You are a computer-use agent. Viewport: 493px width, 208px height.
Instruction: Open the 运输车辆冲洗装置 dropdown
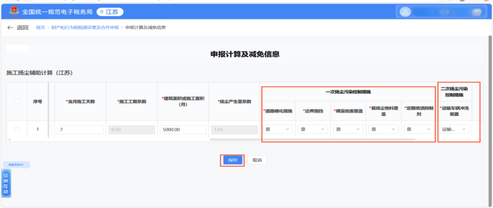[x=454, y=129]
